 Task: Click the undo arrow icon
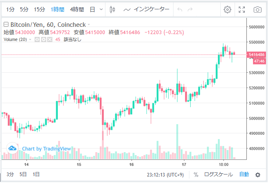(x=180, y=9)
